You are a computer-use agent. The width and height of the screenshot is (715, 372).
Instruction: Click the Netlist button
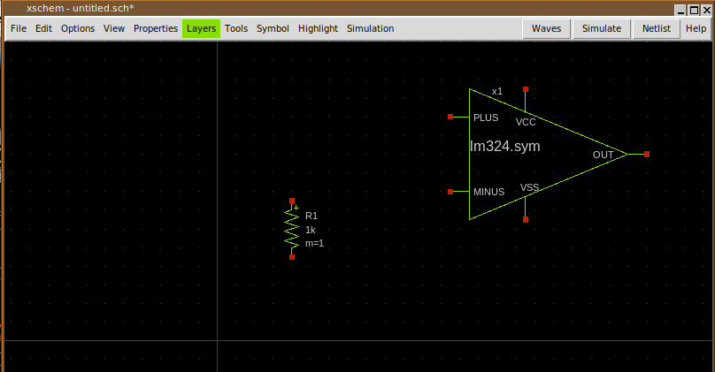[656, 28]
